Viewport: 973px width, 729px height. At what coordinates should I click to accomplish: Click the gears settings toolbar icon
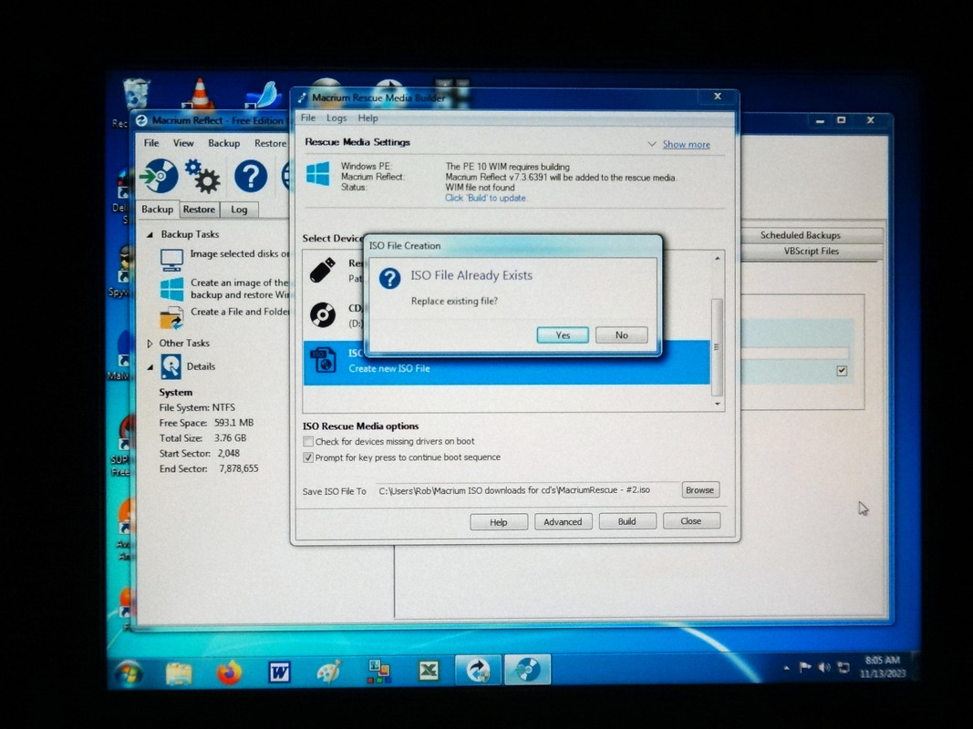click(202, 176)
